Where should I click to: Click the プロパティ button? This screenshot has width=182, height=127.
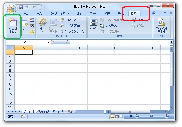pyautogui.click(x=68, y=20)
